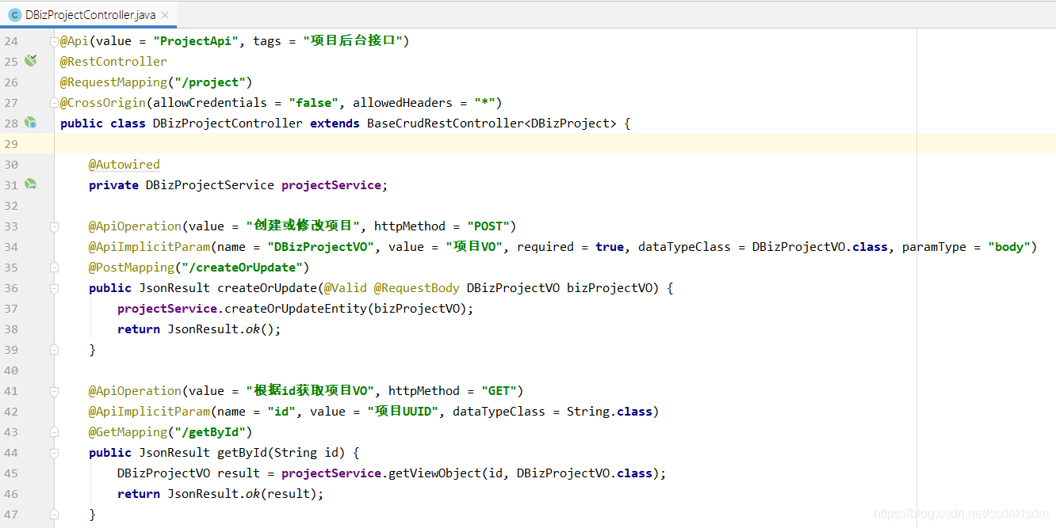Screen dimensions: 1056x528
Task: Click the @Autowired annotation
Action: [x=124, y=164]
